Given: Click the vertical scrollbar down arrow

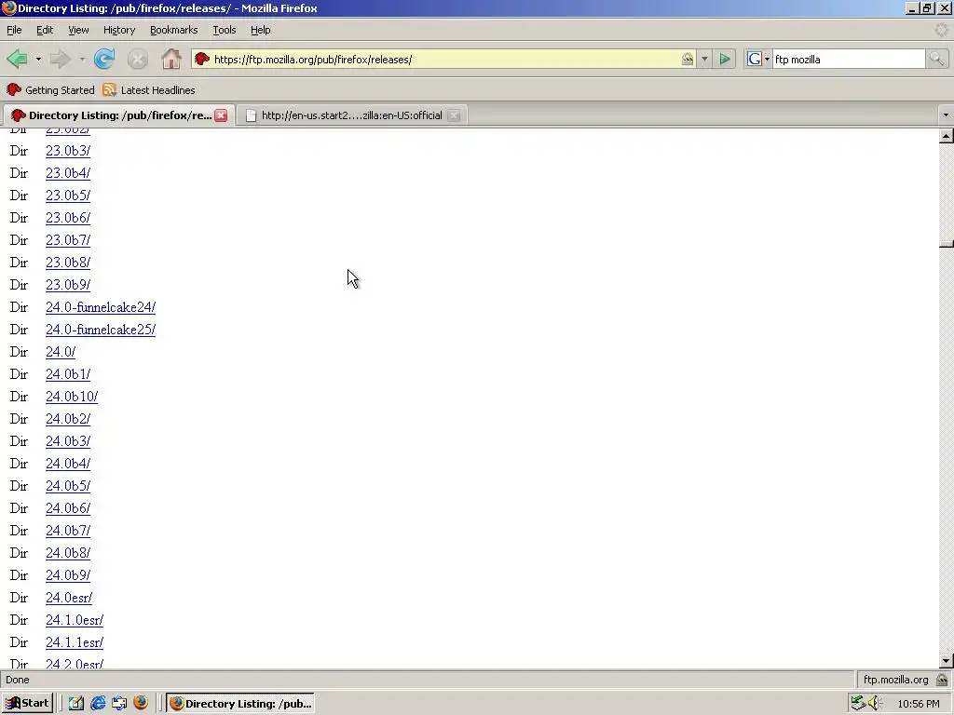Looking at the screenshot, I should point(946,660).
